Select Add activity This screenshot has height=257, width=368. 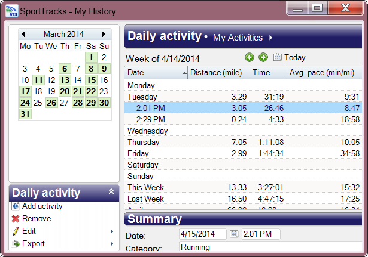click(42, 206)
